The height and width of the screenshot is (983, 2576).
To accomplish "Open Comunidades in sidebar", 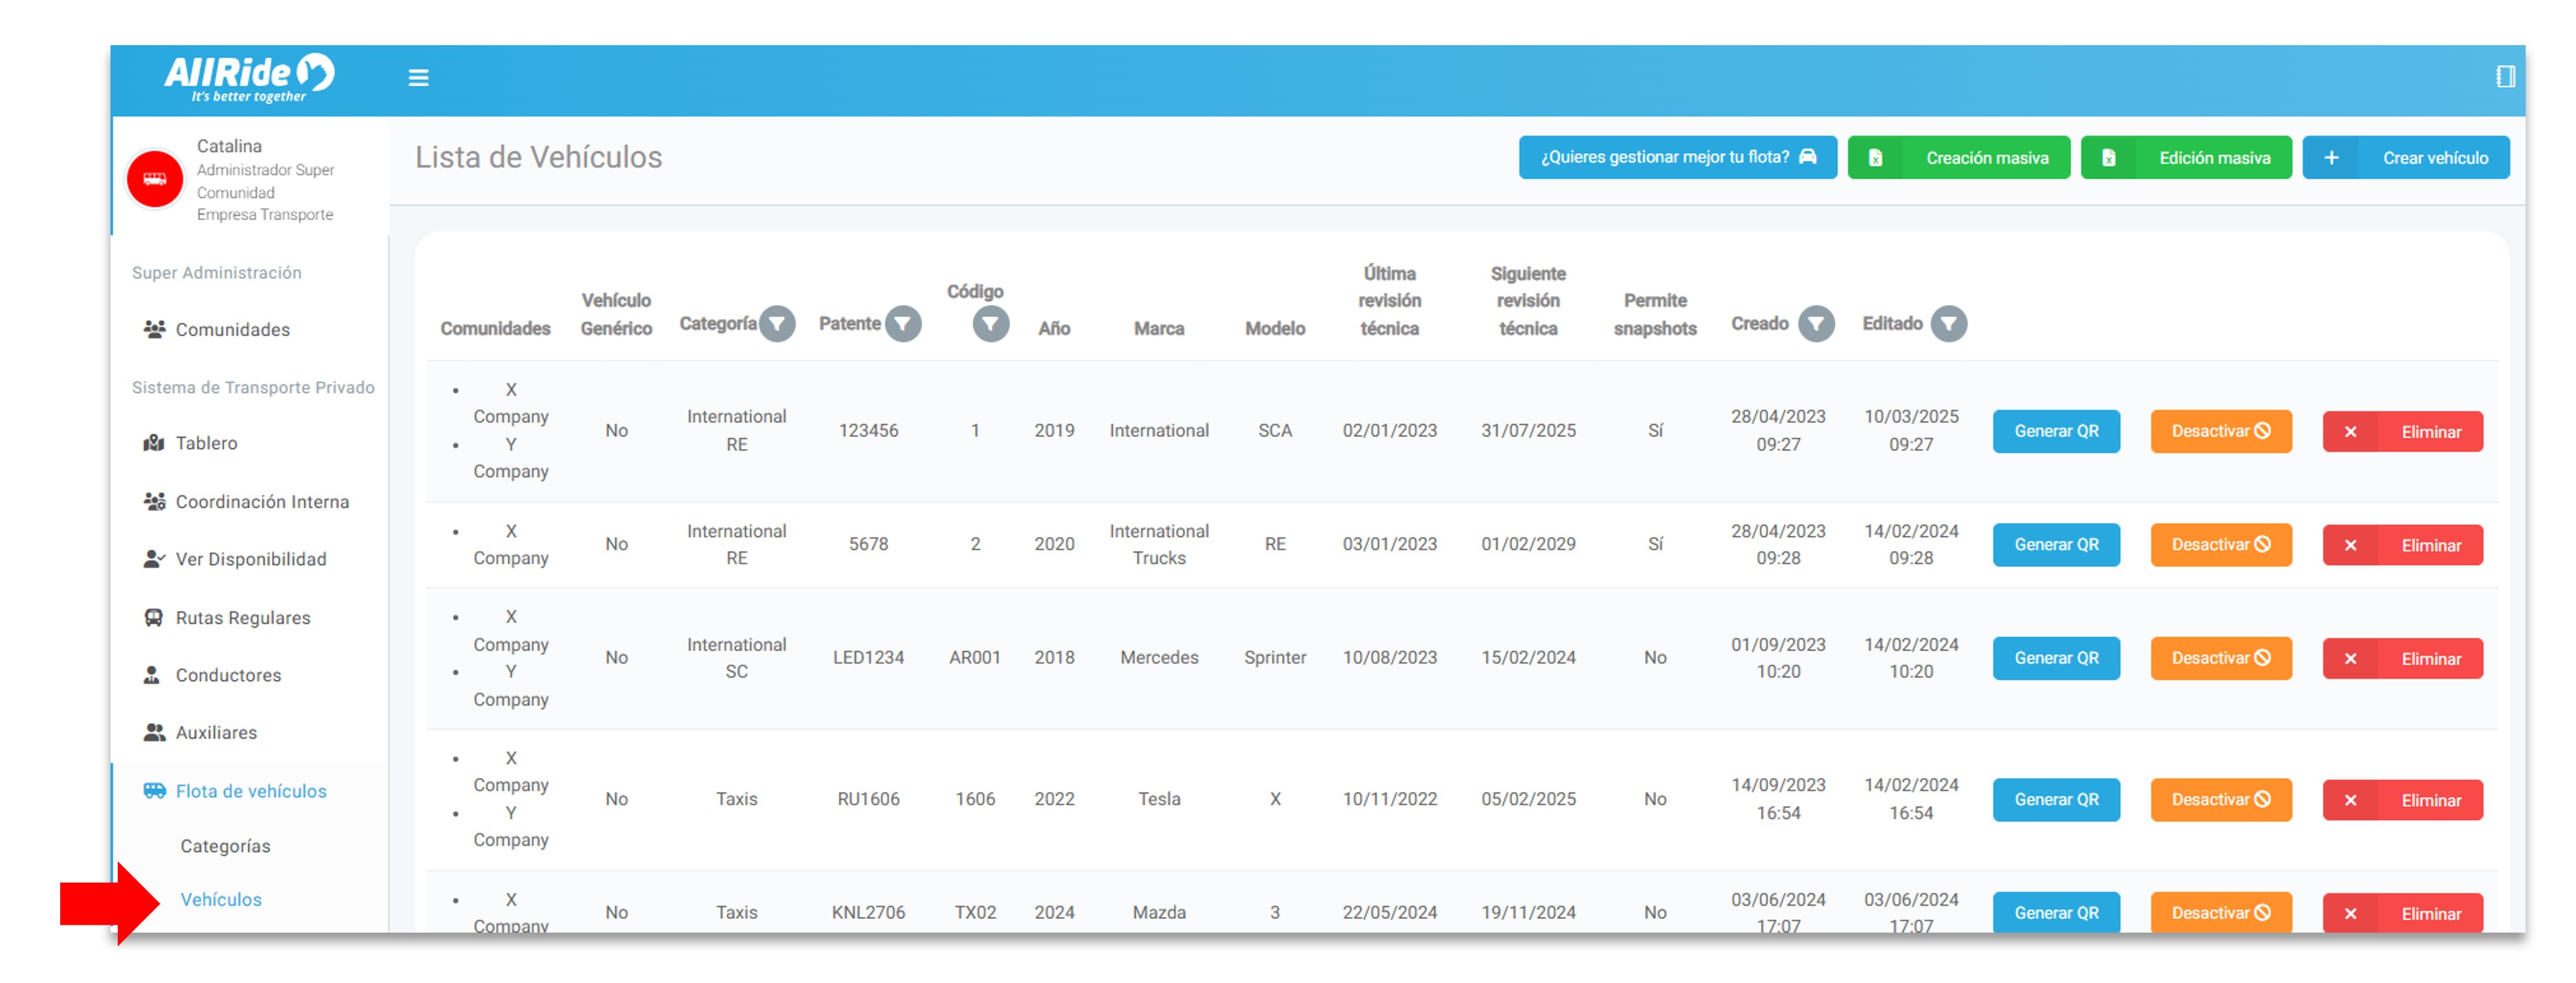I will pos(232,329).
